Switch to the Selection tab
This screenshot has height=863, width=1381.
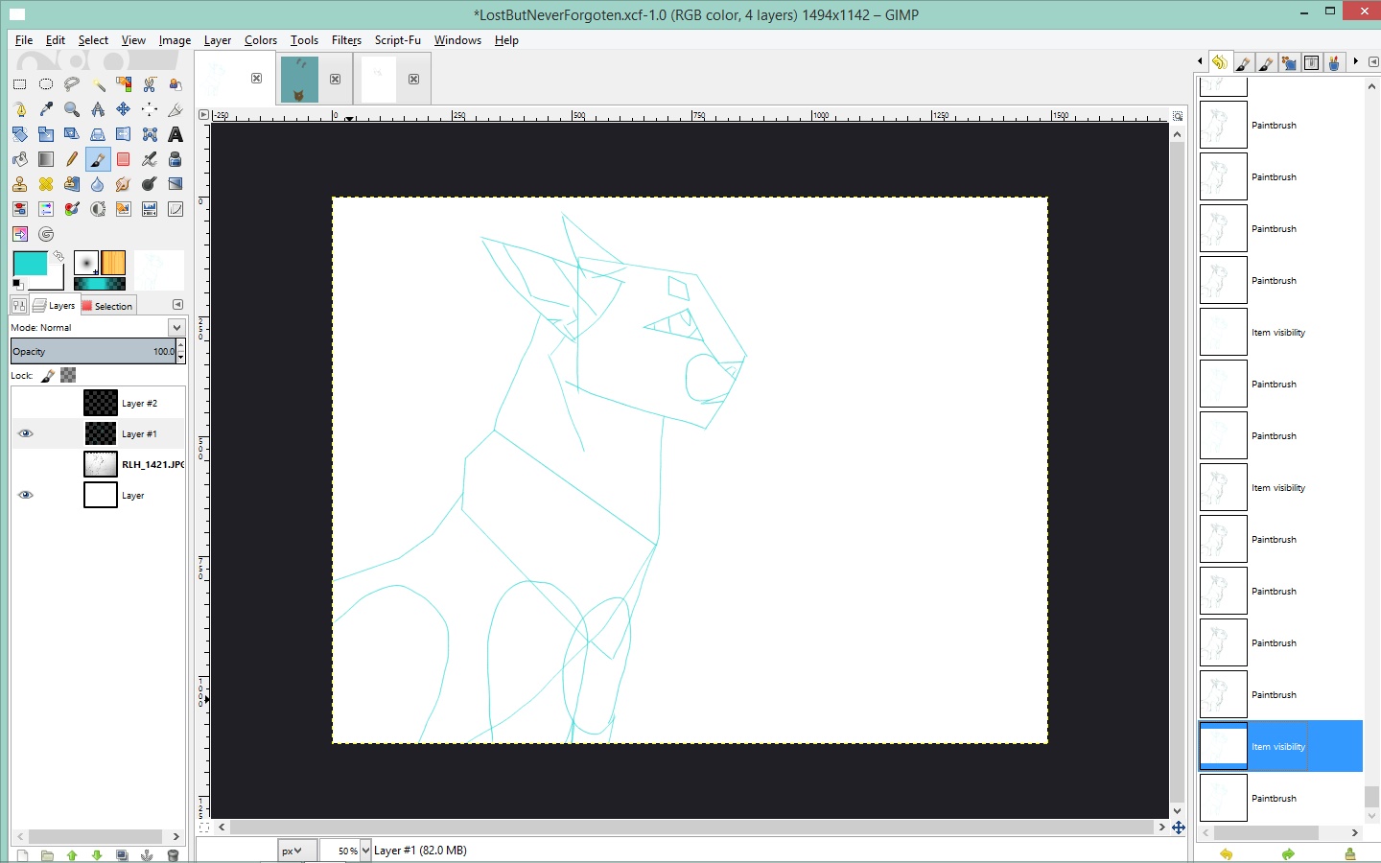click(x=107, y=306)
